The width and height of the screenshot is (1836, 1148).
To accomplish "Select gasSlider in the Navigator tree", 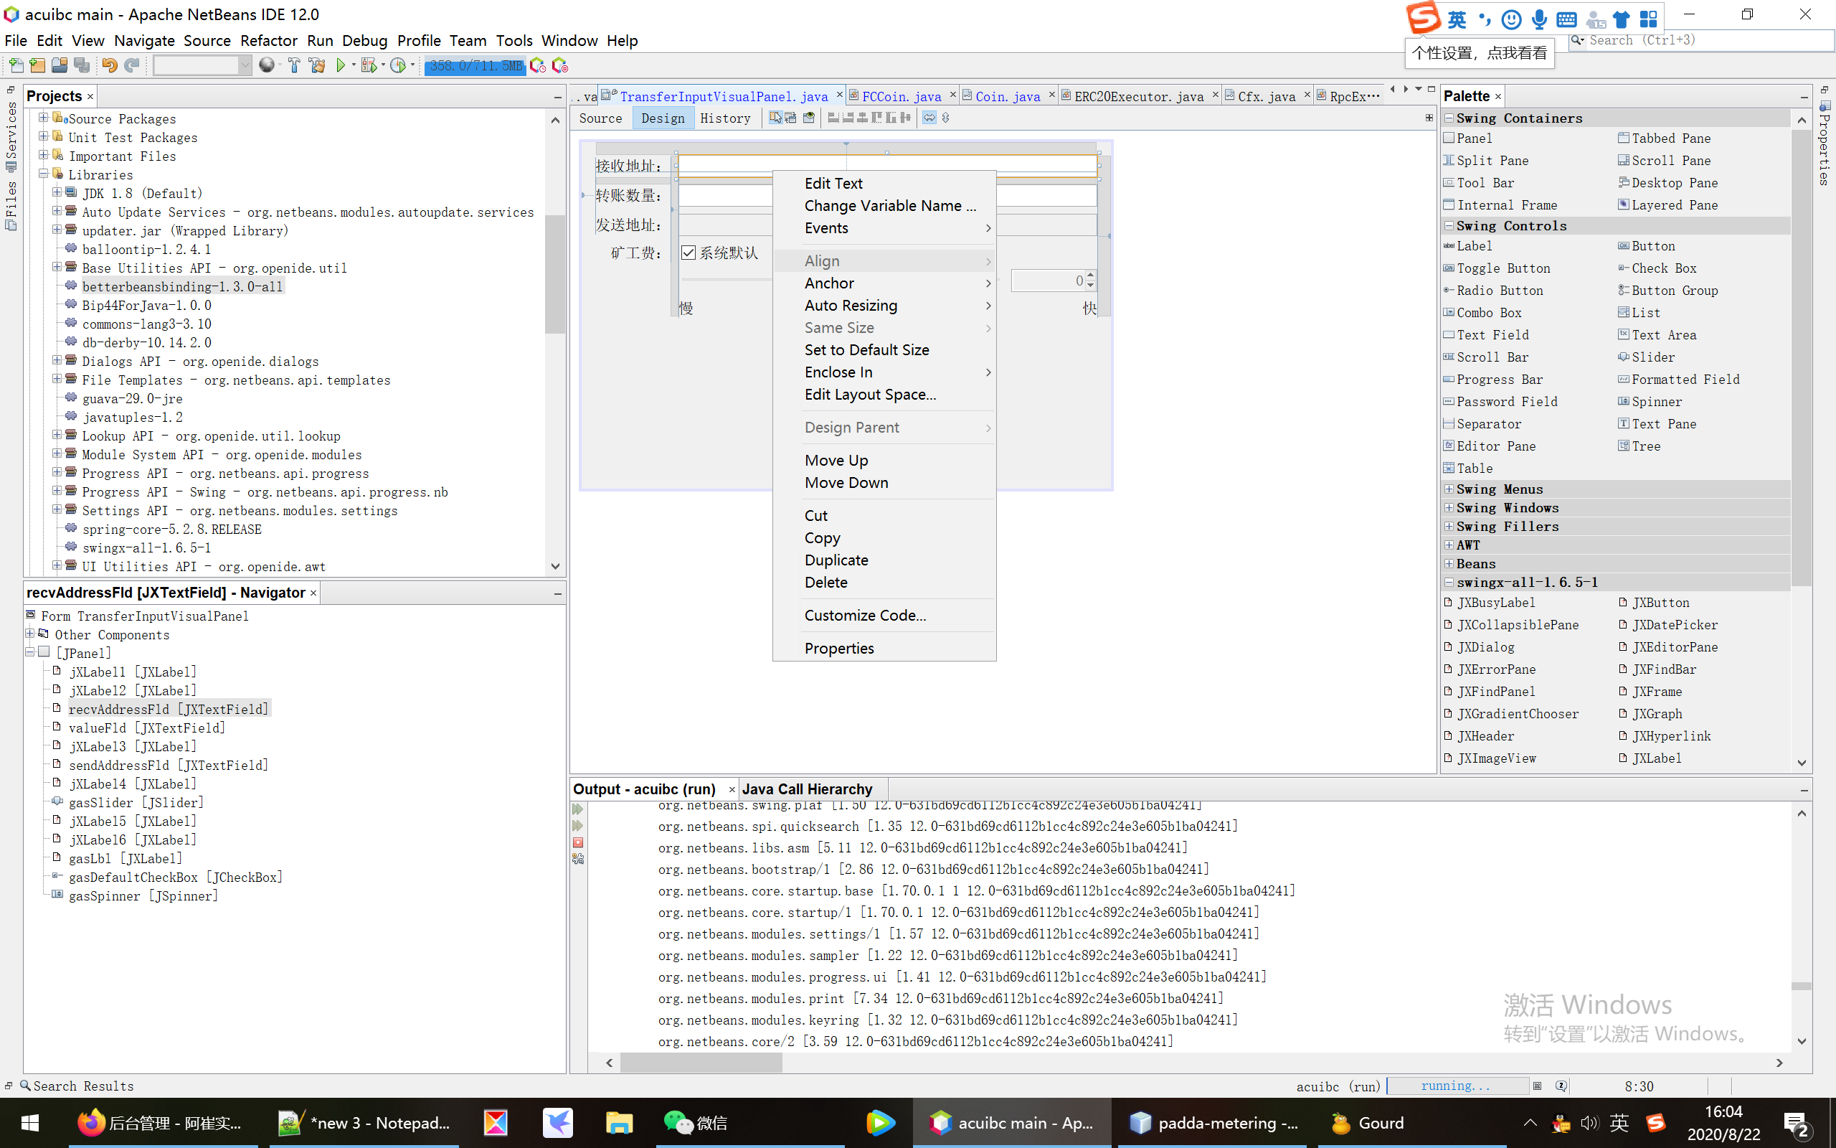I will coord(136,803).
